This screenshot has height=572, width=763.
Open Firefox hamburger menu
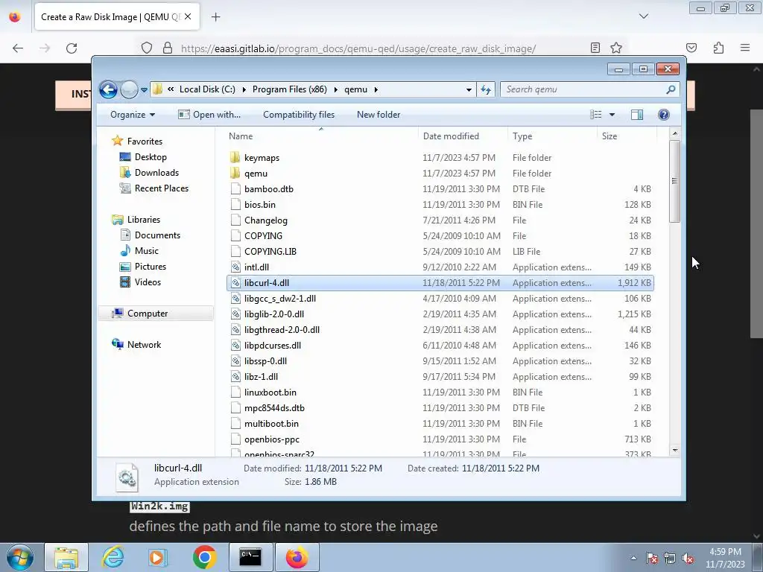745,48
